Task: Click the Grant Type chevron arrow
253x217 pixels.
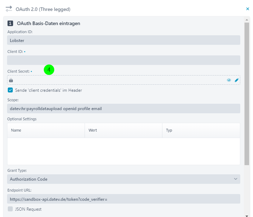Action: coord(236,179)
